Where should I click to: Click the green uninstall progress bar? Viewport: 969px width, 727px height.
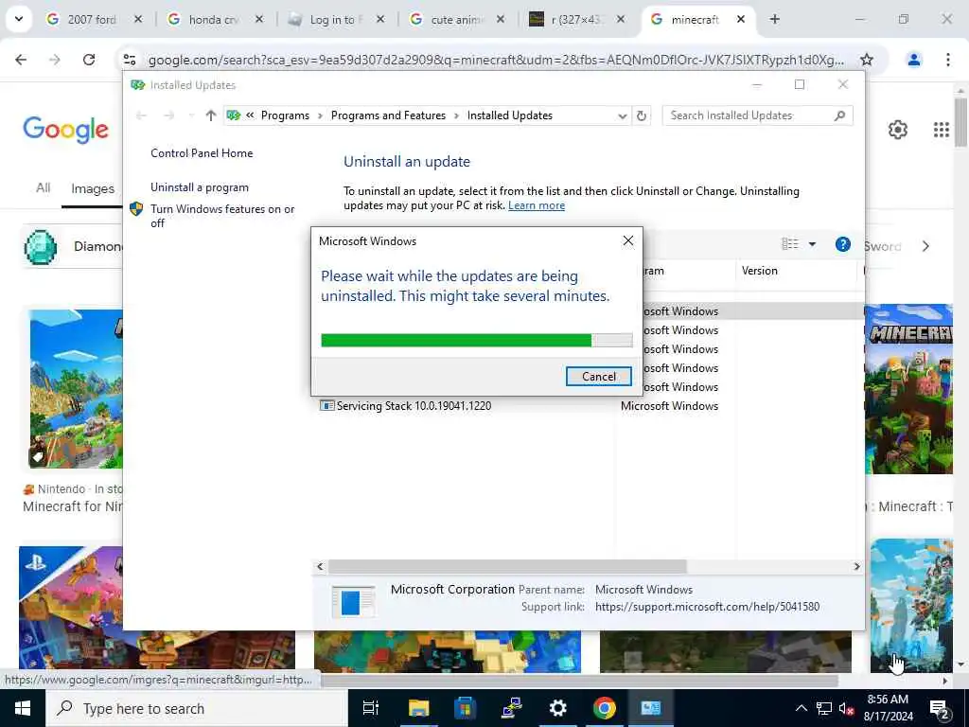[x=477, y=340]
